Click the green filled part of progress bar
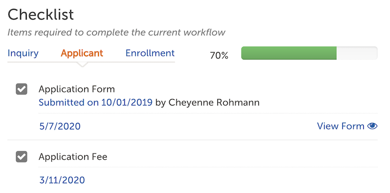The height and width of the screenshot is (193, 390). click(289, 53)
